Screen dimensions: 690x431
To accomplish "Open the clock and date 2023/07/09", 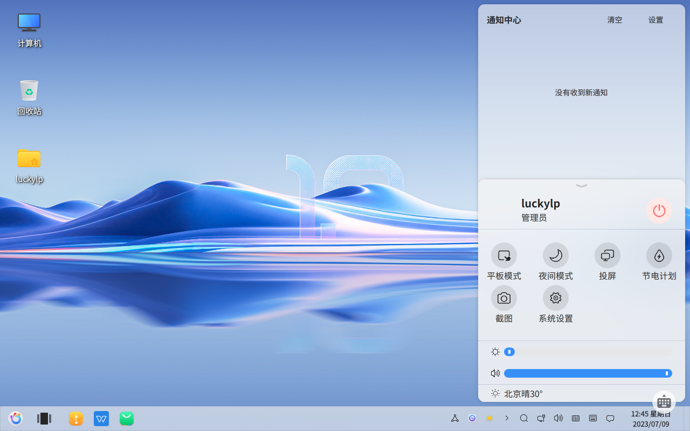I will tap(651, 419).
